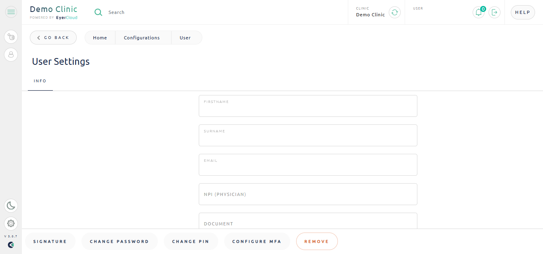Focus the Email input field
This screenshot has height=254, width=543.
pos(308,165)
